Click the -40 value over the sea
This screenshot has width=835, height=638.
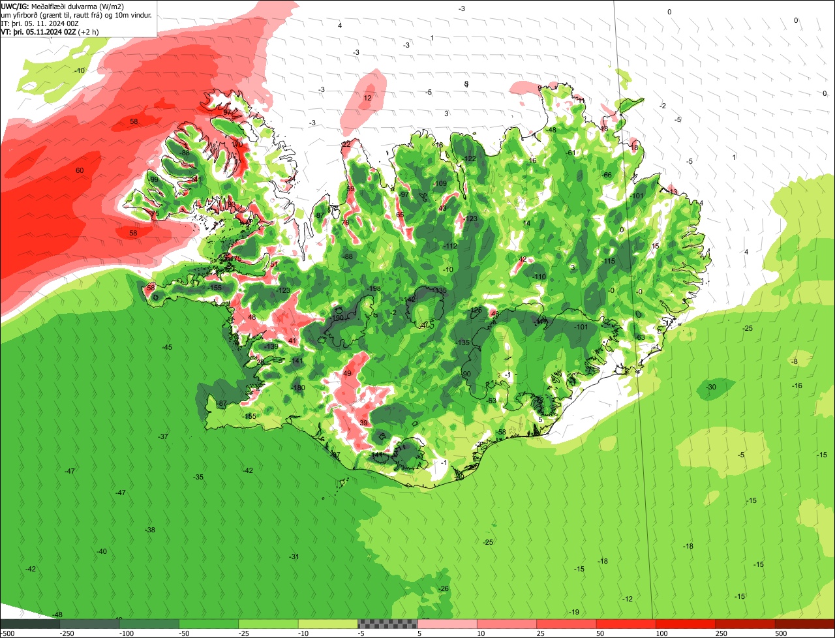tap(101, 552)
